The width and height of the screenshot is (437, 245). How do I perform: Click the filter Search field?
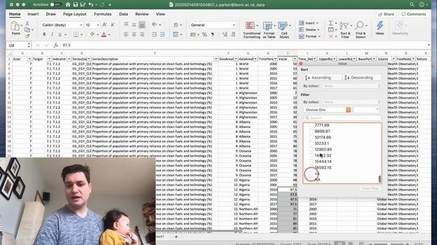342,118
